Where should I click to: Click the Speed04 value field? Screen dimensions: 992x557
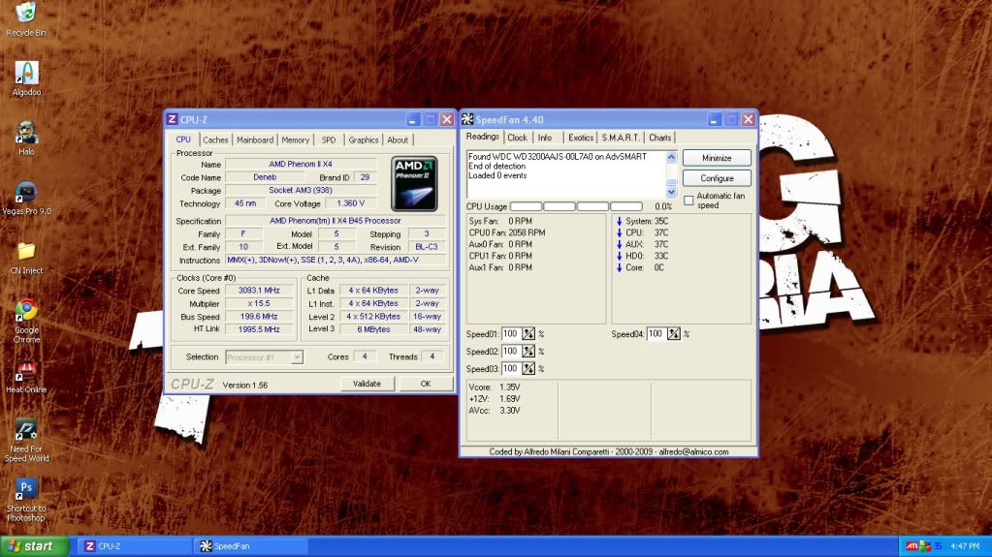[x=656, y=334]
